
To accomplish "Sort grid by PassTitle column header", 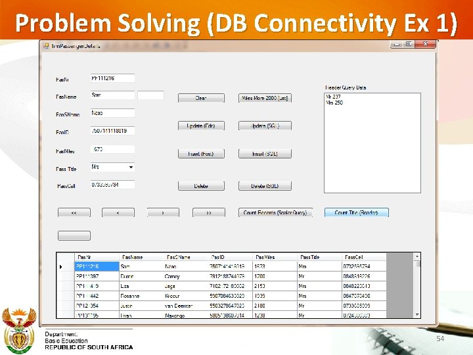I will tap(319, 257).
